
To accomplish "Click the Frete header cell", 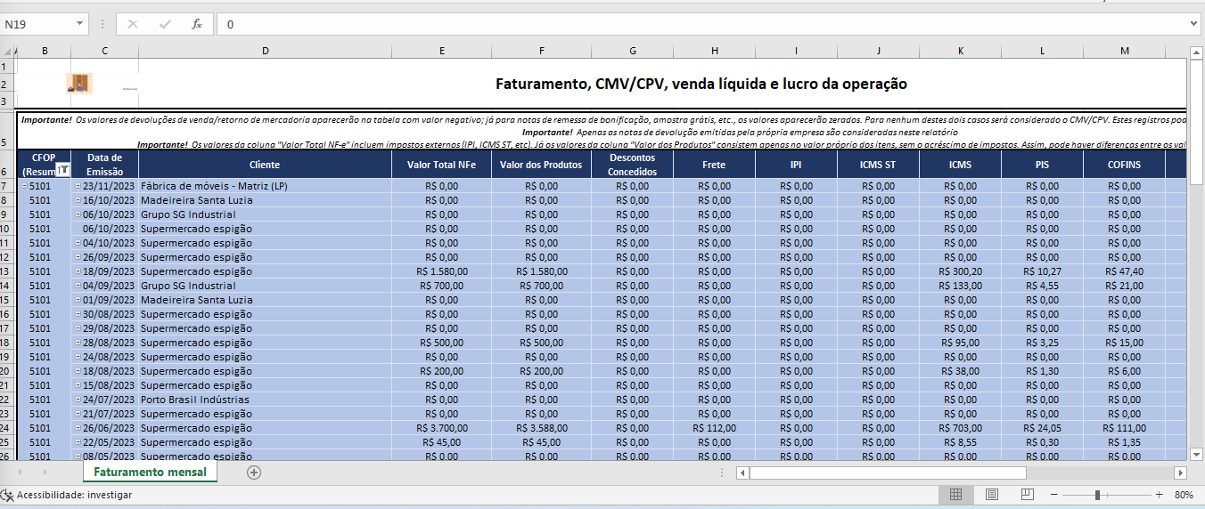I will (714, 165).
